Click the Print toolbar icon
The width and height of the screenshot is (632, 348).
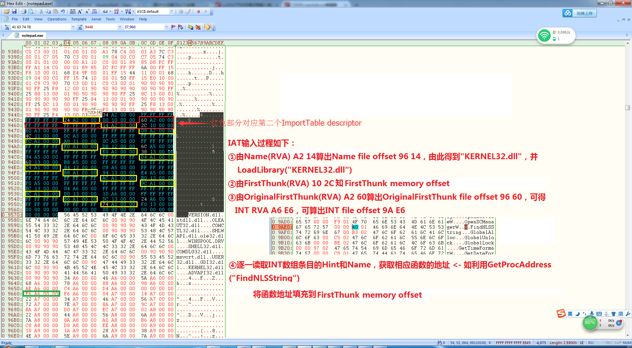tap(24, 12)
